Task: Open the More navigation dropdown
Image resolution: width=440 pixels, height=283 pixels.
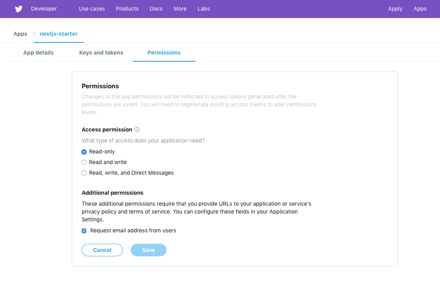Action: tap(180, 9)
